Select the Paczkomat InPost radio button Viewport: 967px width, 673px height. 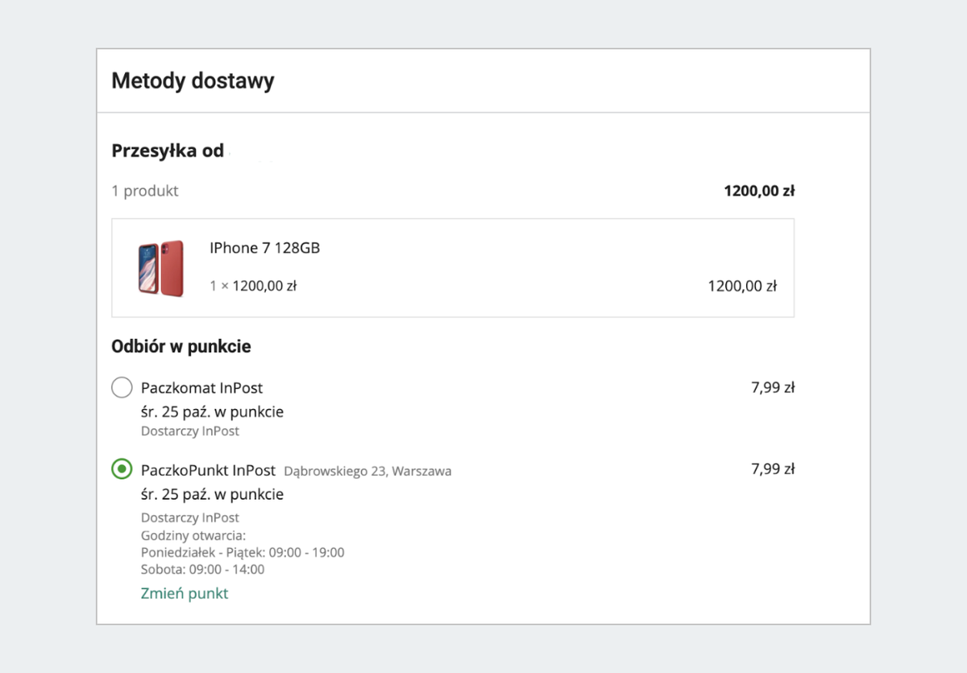click(122, 388)
